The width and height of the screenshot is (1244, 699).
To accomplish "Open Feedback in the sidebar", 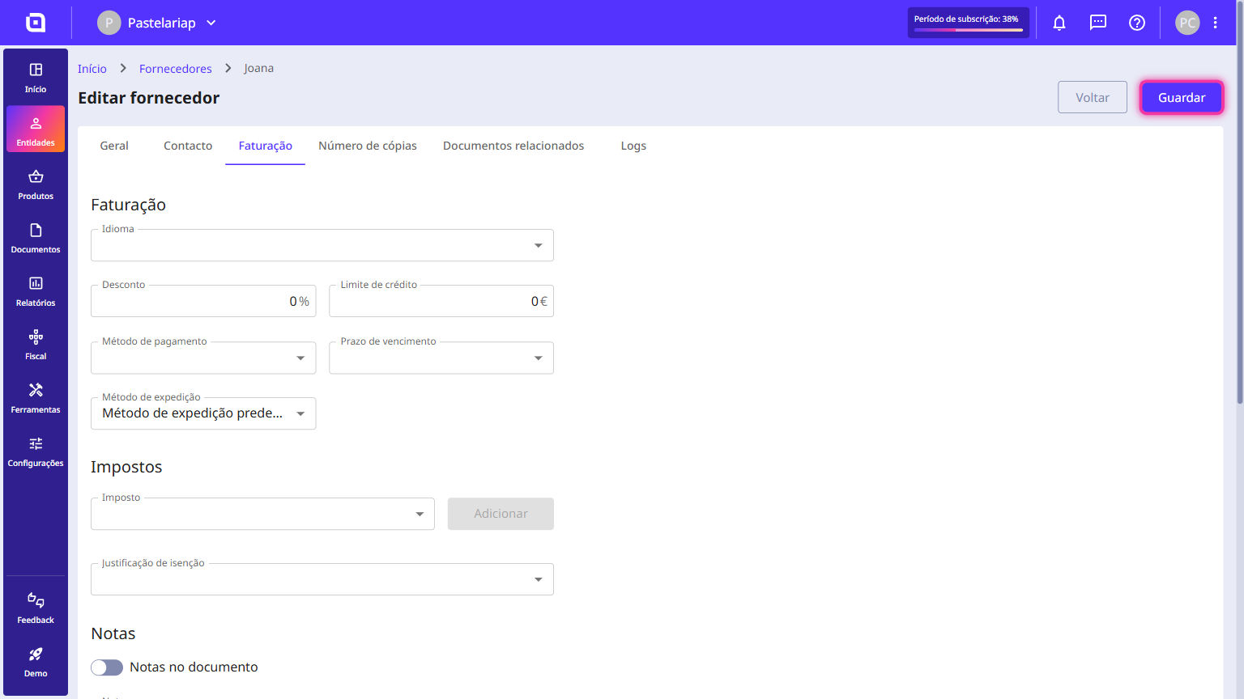I will (x=36, y=608).
